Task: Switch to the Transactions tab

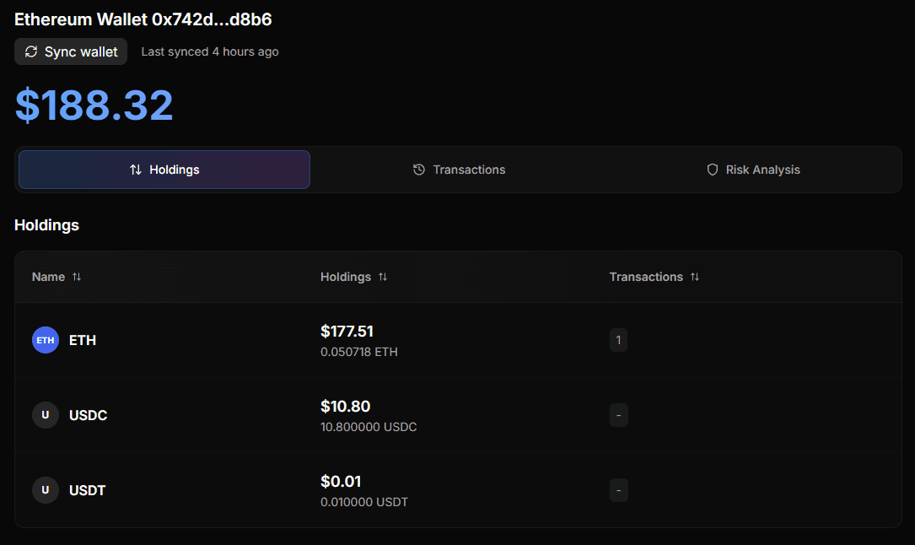Action: [460, 170]
